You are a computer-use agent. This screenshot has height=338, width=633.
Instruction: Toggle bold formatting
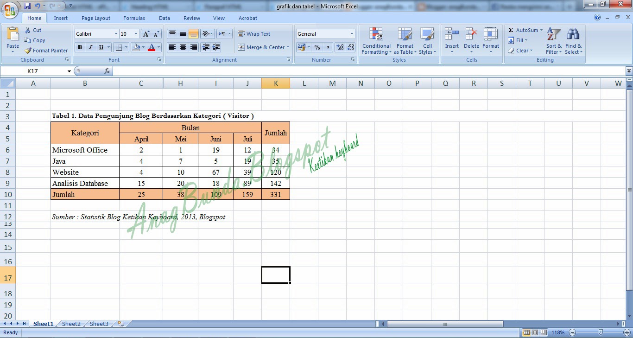[80, 47]
